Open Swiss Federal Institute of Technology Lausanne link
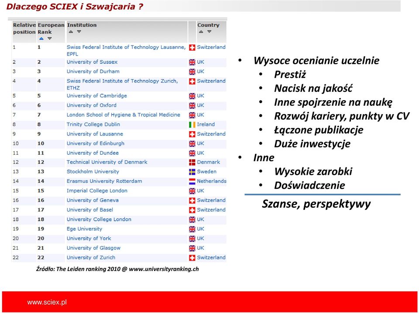Image resolution: width=419 pixels, height=313 pixels. coord(126,50)
